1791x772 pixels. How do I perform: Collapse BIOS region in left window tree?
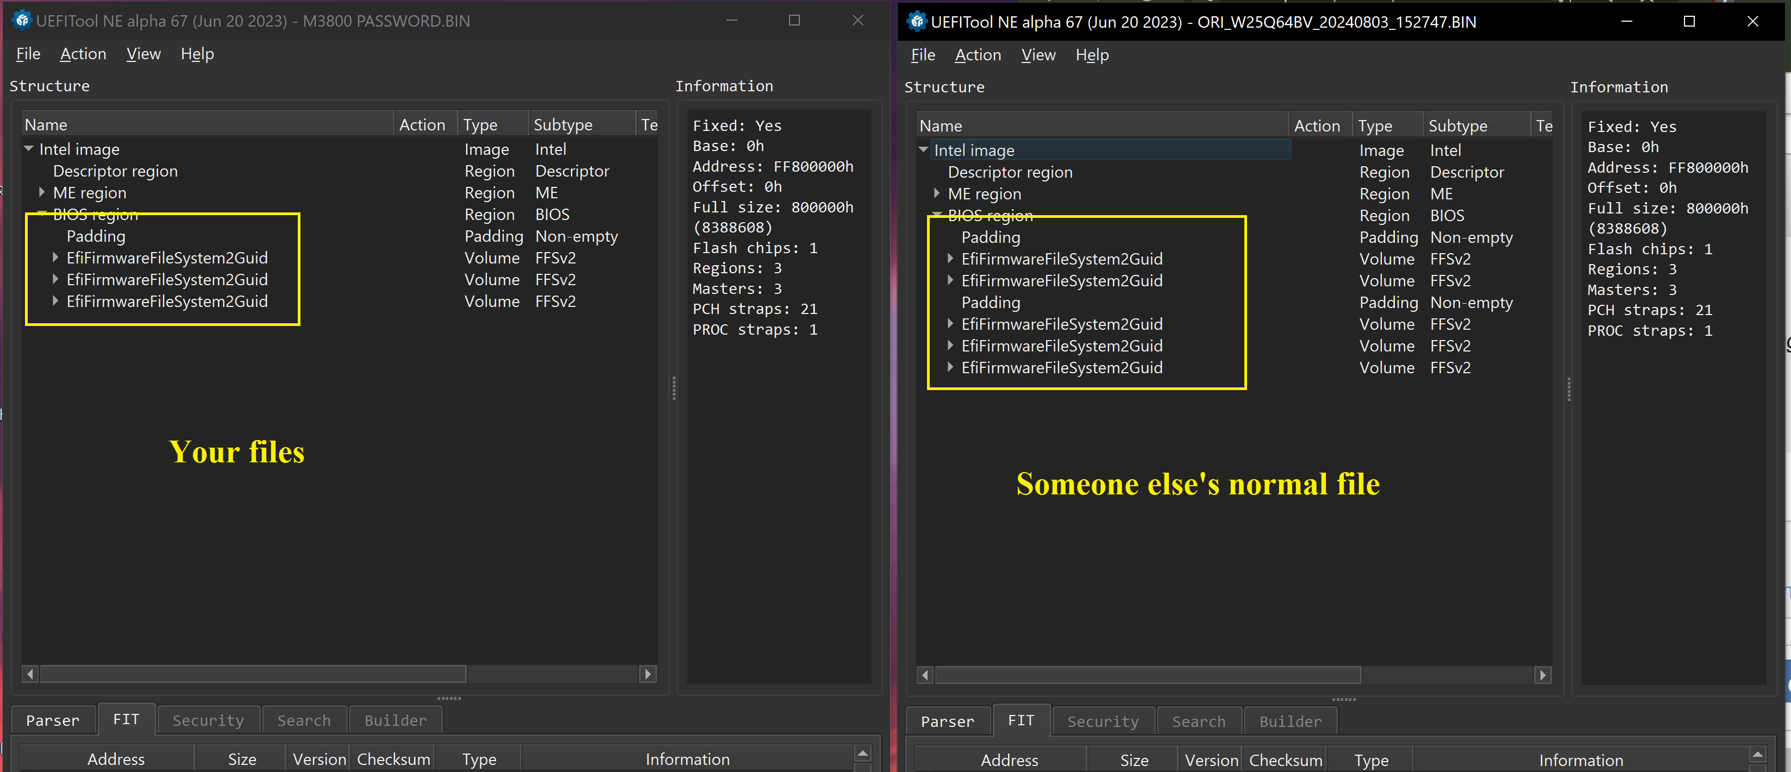tap(42, 212)
